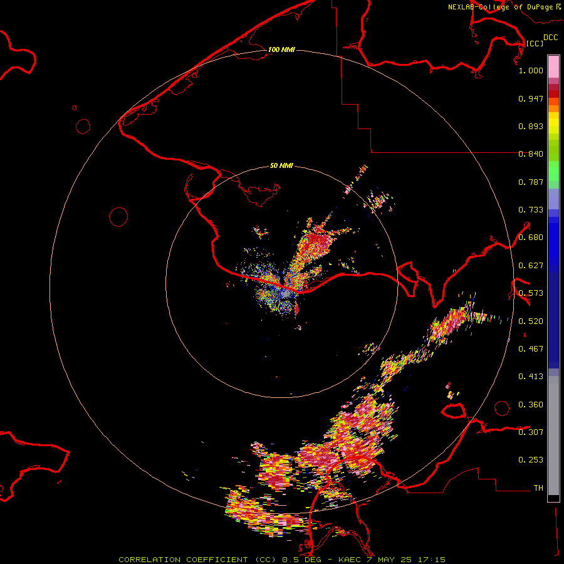564x564 pixels.
Task: Click the light pink segment of the color bar
Action: click(x=553, y=66)
